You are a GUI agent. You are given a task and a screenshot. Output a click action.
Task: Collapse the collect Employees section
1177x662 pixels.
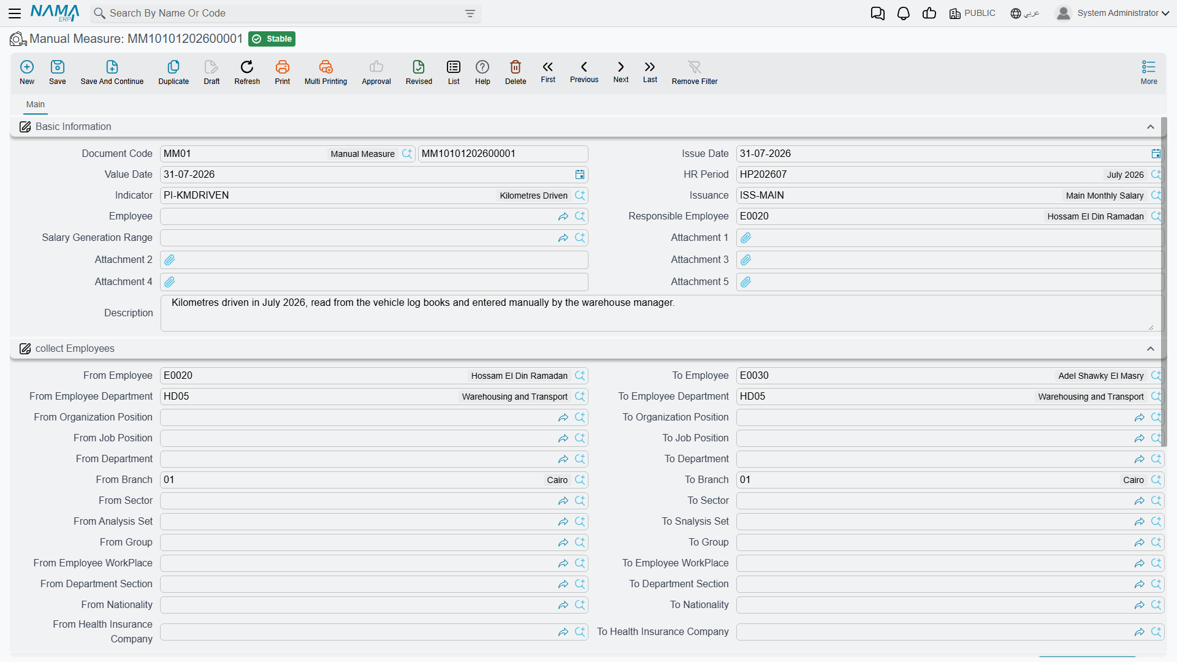click(1151, 349)
